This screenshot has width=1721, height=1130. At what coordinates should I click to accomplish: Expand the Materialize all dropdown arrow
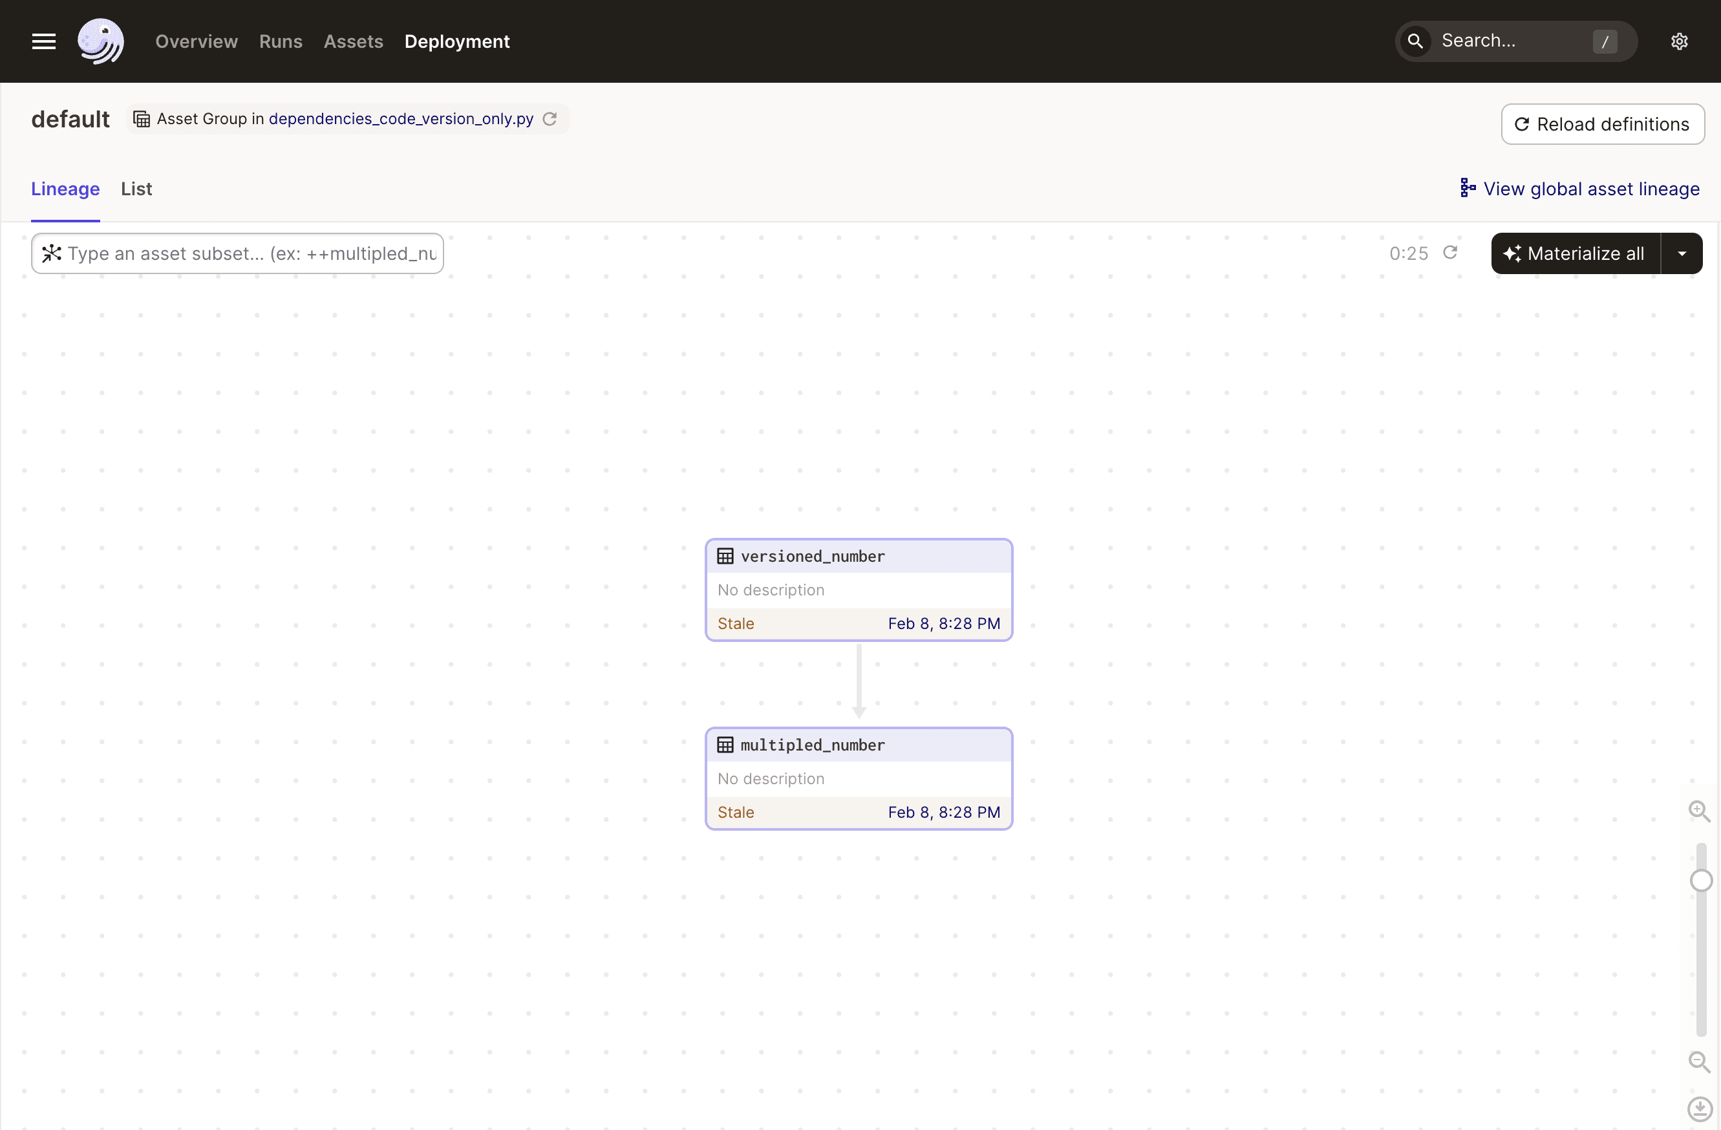click(x=1682, y=253)
